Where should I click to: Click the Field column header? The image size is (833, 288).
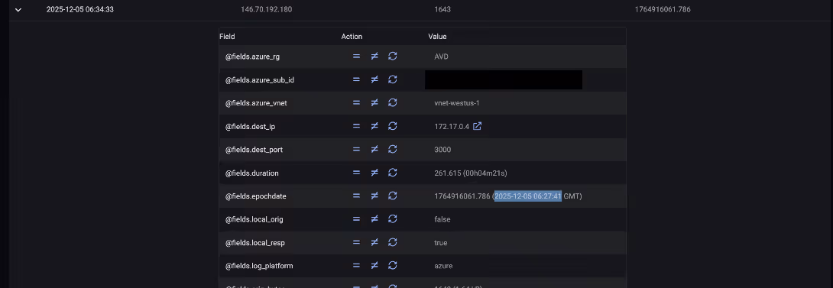pyautogui.click(x=227, y=37)
